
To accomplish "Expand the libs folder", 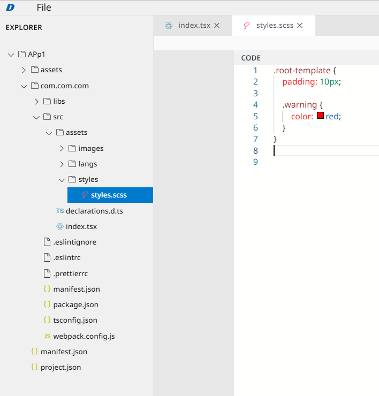I will click(x=36, y=102).
